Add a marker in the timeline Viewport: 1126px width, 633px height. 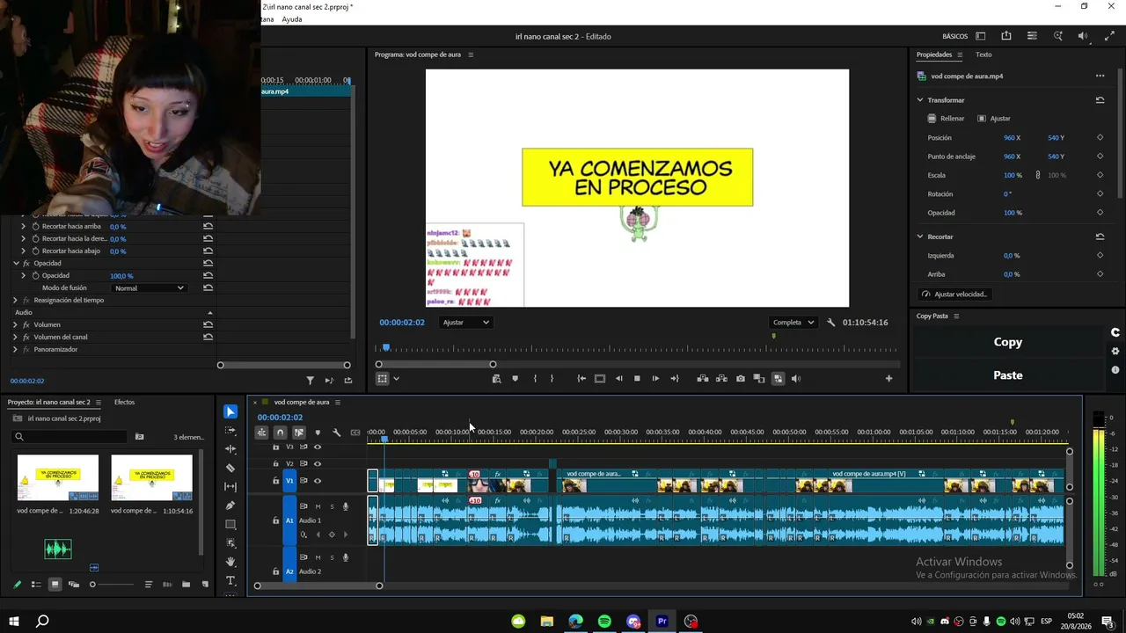pyautogui.click(x=318, y=433)
